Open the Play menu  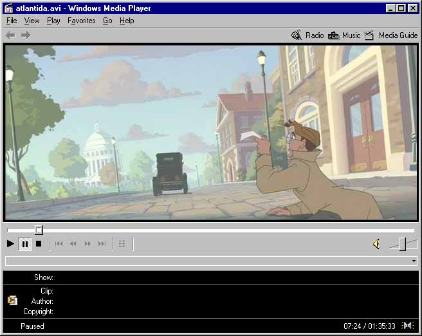point(53,21)
